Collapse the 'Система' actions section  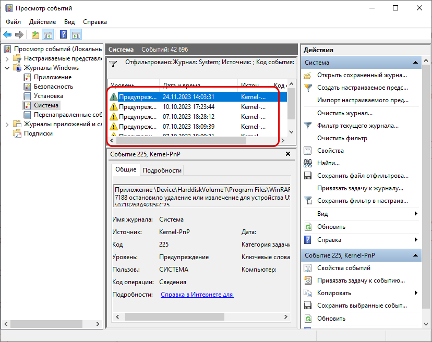416,63
